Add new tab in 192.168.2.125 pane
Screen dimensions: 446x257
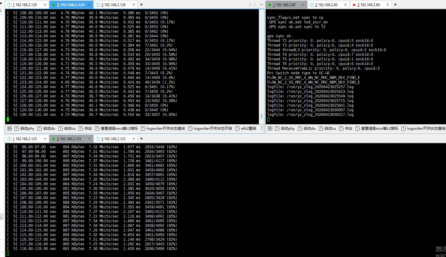(141, 139)
